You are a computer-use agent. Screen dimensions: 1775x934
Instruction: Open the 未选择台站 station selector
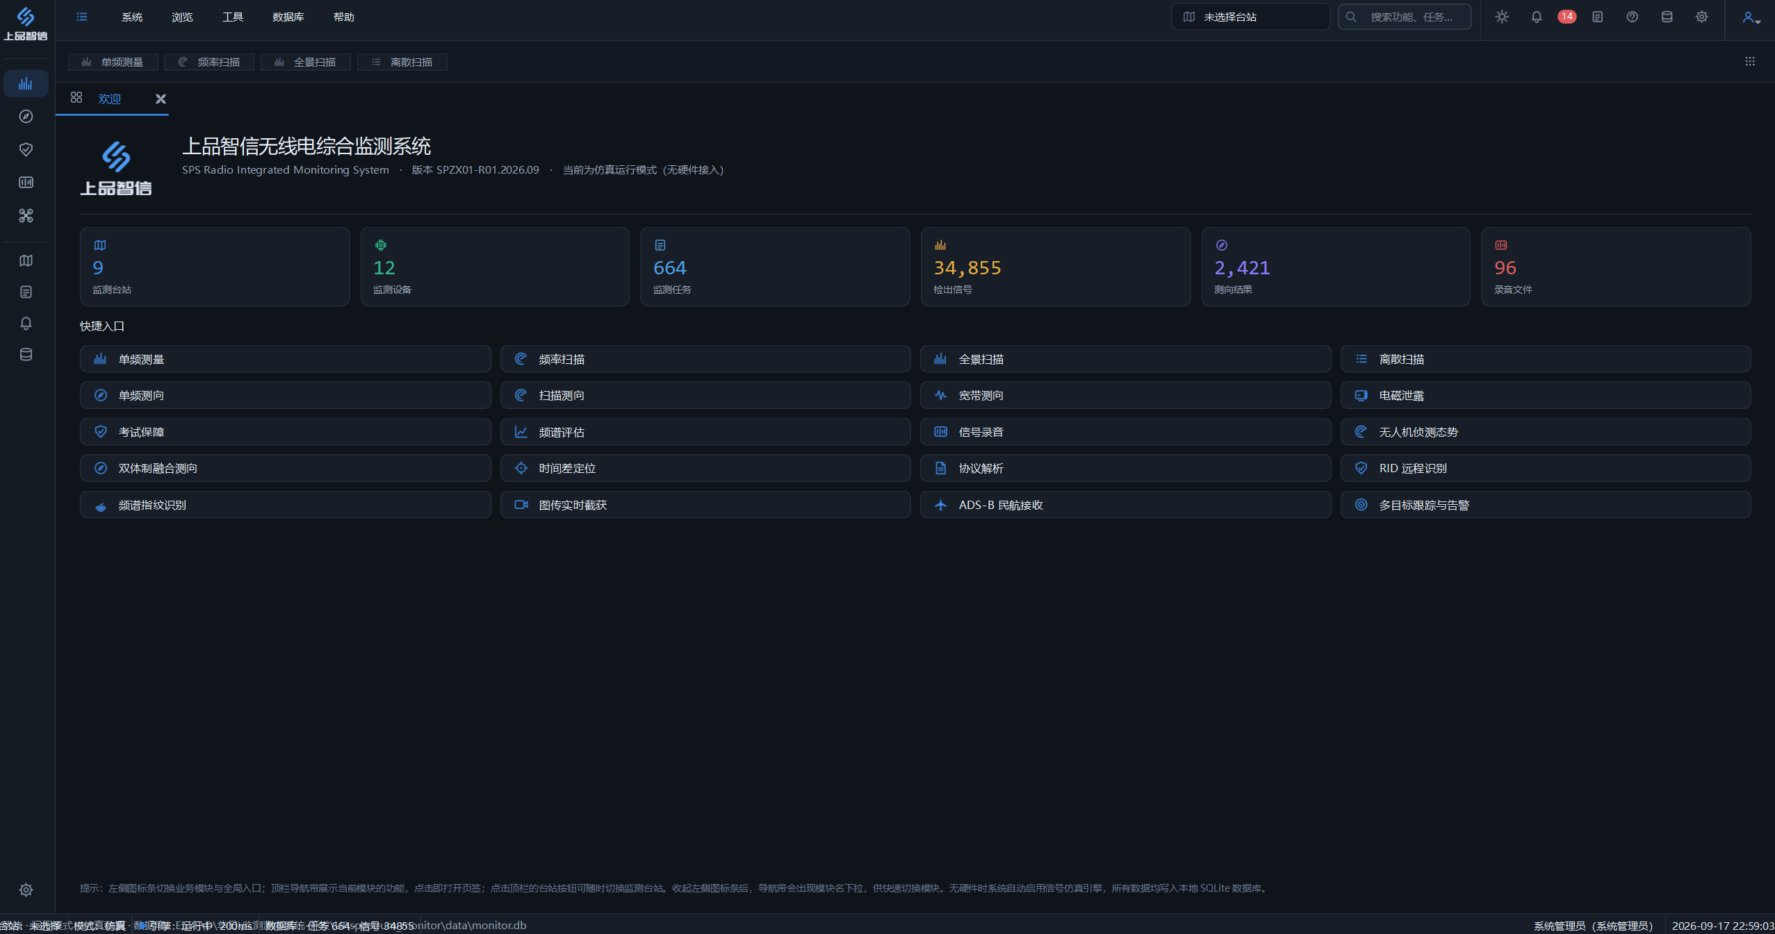coord(1250,17)
